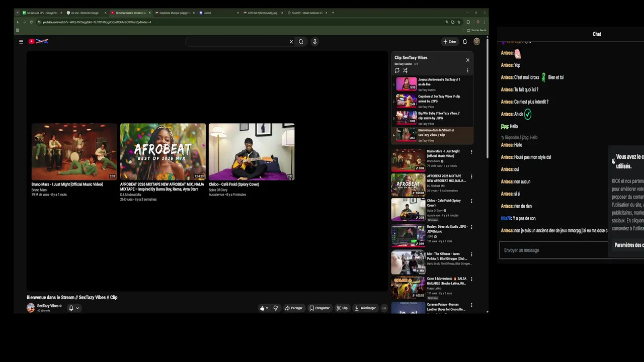Open Calor & Movimiento options menu
The width and height of the screenshot is (644, 362).
tap(471, 279)
